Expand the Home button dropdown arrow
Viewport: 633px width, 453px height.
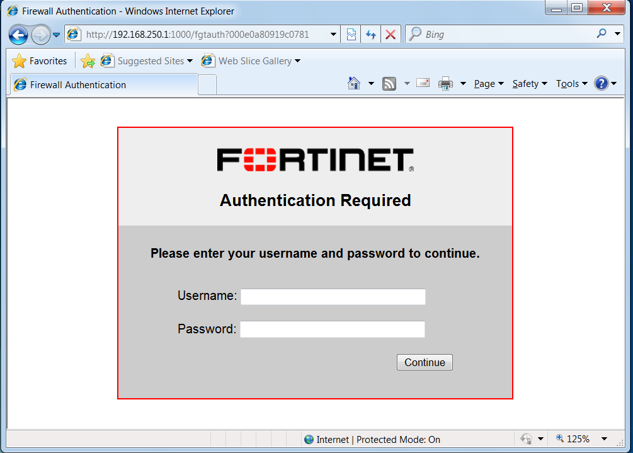[371, 84]
